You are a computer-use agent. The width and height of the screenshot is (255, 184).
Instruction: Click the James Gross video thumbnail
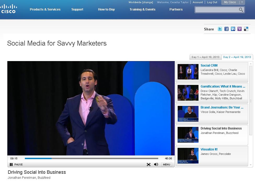click(x=188, y=156)
